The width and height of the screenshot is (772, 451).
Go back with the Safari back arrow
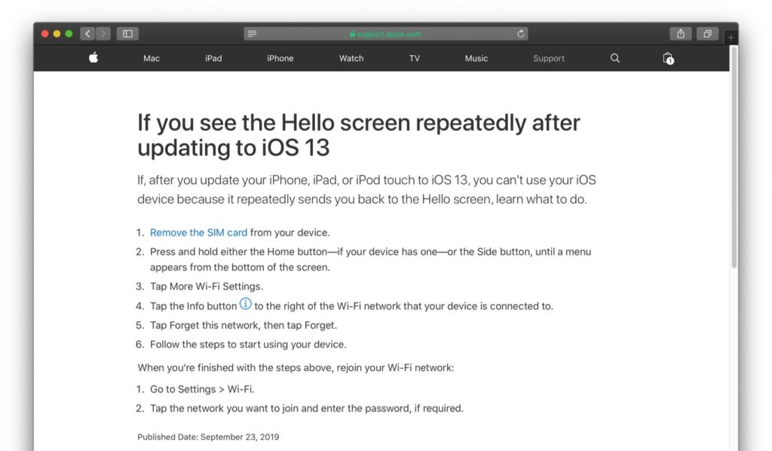[x=87, y=33]
